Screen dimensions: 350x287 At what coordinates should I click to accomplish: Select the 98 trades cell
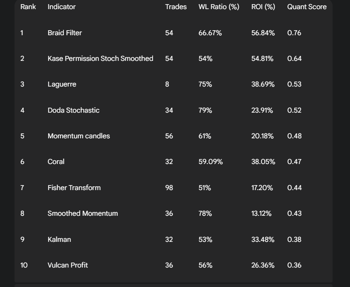(x=169, y=188)
